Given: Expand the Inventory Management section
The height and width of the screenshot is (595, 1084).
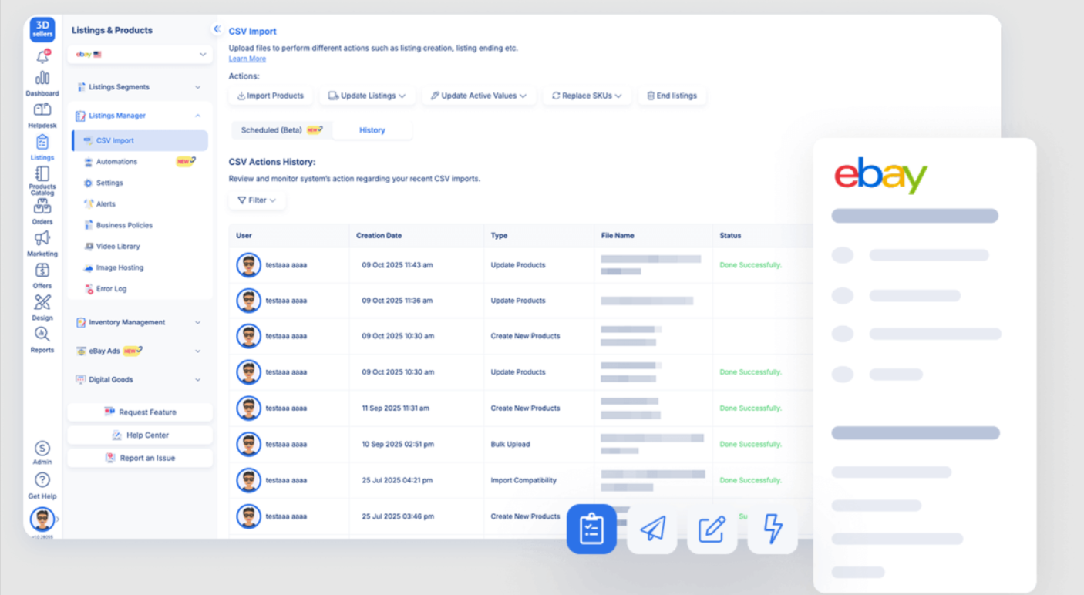Looking at the screenshot, I should [x=140, y=322].
